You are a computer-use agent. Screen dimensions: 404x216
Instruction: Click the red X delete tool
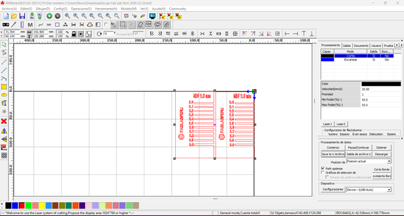[x=4, y=121]
